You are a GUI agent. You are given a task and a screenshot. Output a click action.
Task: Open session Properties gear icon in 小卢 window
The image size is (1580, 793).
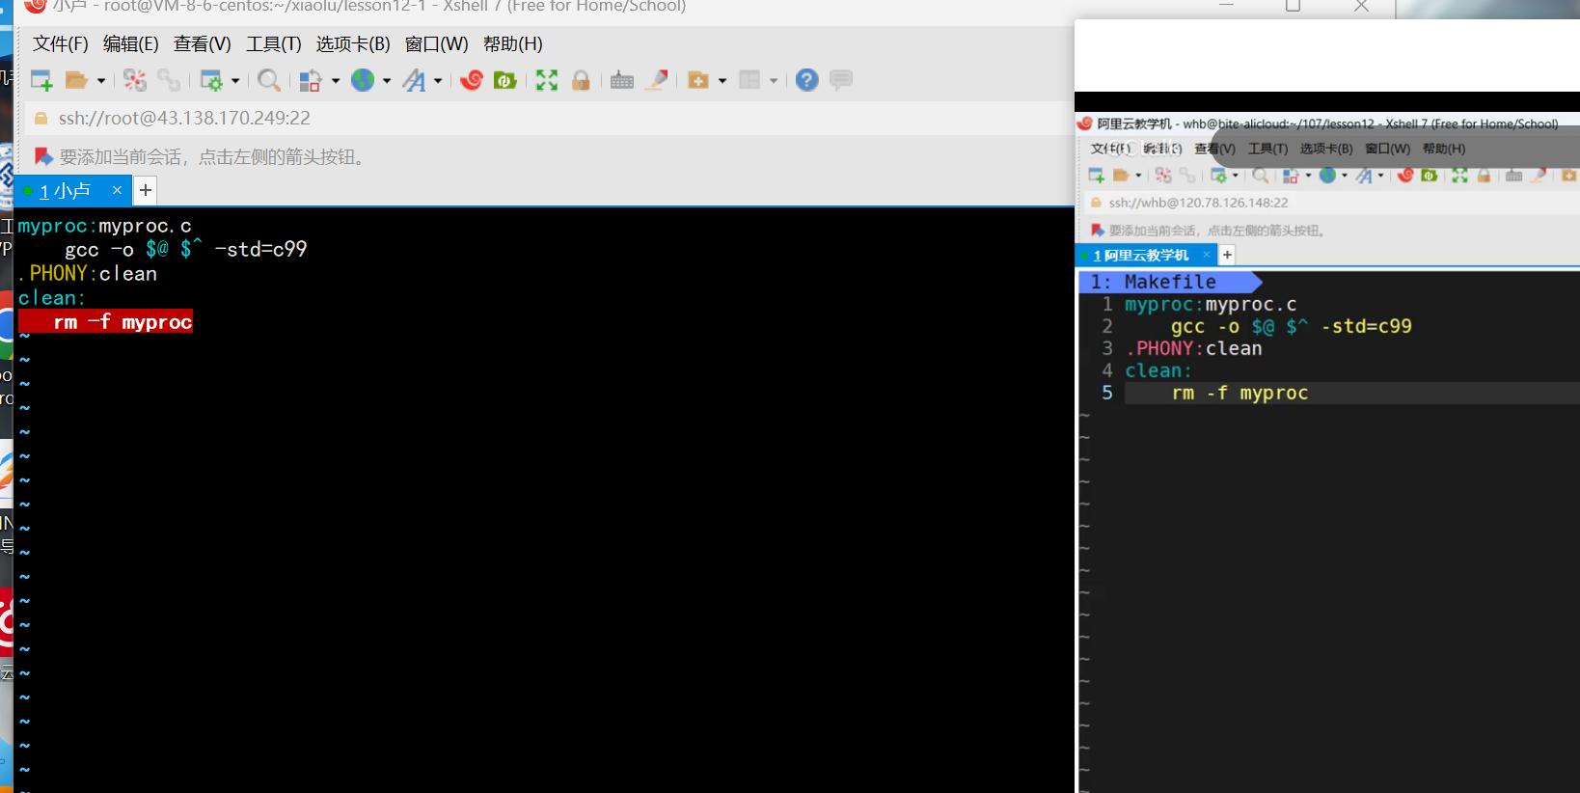(x=211, y=80)
